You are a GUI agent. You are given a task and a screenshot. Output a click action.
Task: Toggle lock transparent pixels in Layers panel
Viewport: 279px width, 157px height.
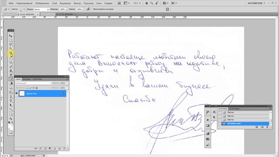point(27,88)
